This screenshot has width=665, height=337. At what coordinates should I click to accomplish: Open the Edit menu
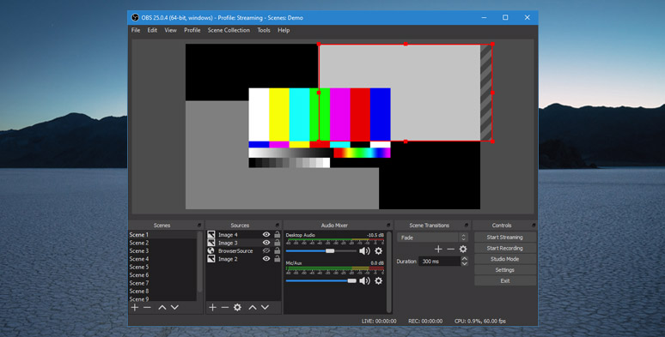coord(152,30)
